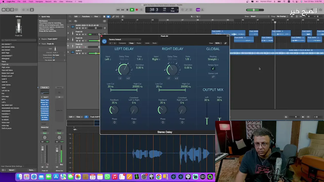324x182 pixels.
Task: Open Editors with the scissors icon
Action: tap(32, 10)
